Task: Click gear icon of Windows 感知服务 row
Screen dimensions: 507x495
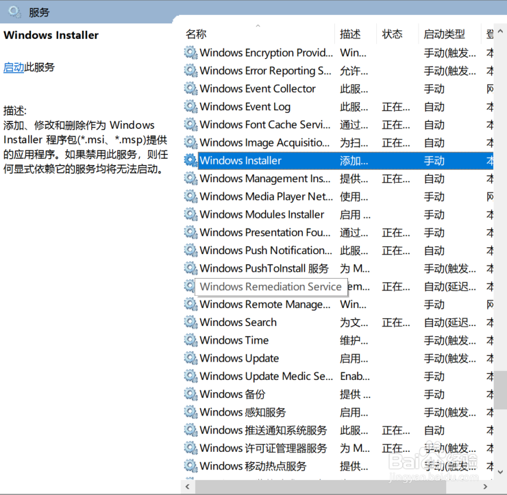Action: click(190, 412)
